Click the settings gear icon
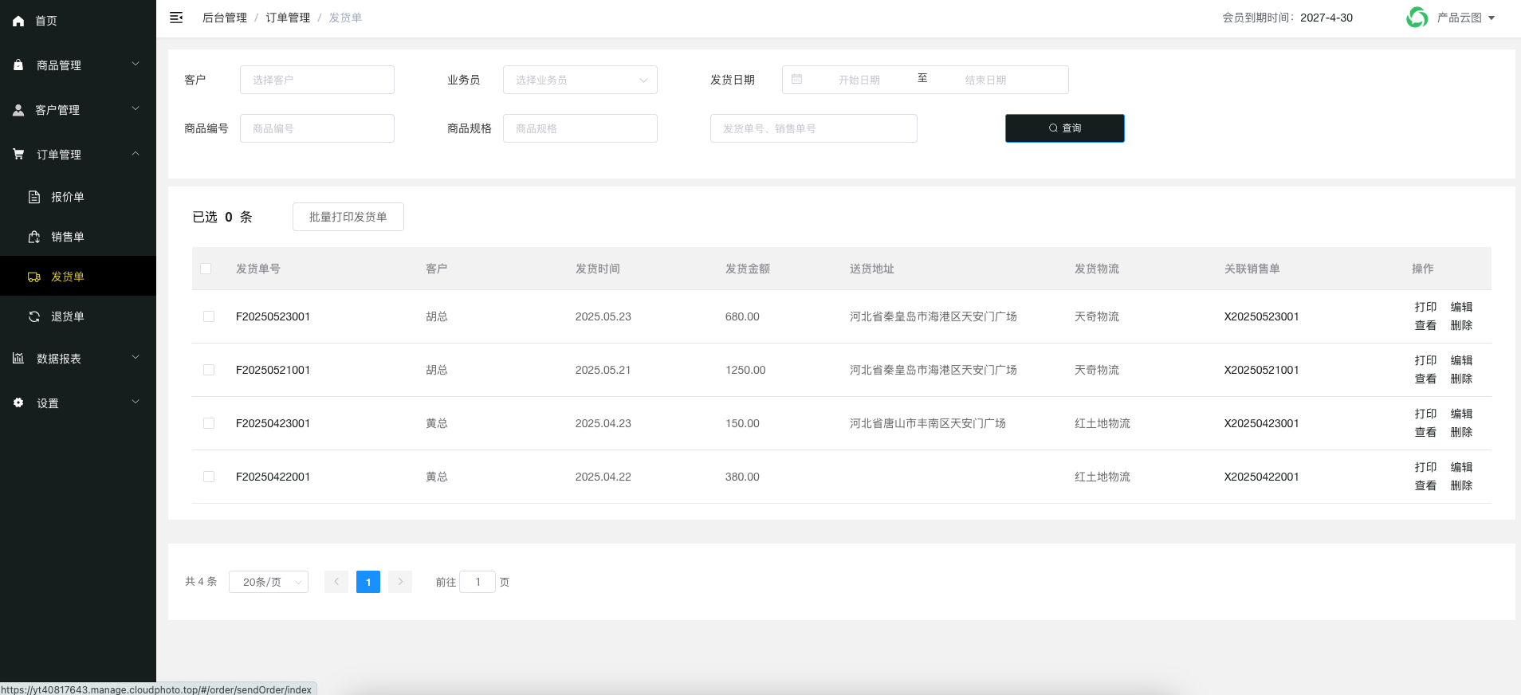1521x695 pixels. [x=18, y=402]
